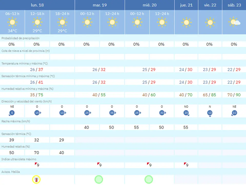The image size is (246, 185).
Task: Click the partly cloudy icon for sáb. 23
Action: (x=234, y=22)
